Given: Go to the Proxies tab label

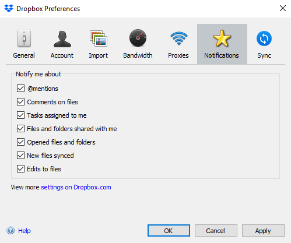Looking at the screenshot, I should point(178,55).
